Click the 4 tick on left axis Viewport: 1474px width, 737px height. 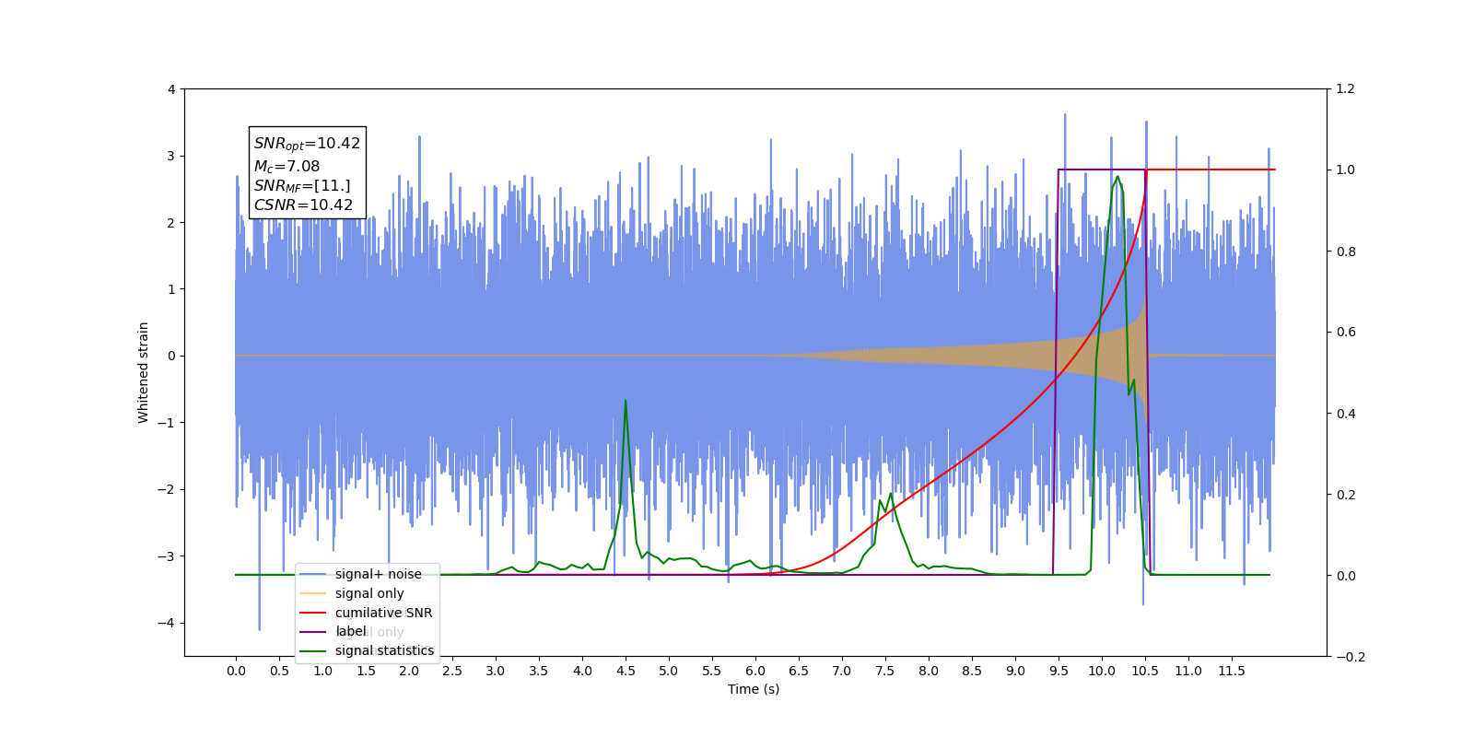click(171, 89)
